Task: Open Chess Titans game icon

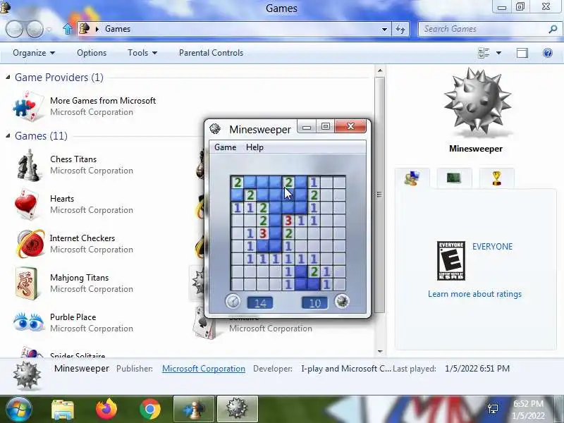Action: pos(28,165)
